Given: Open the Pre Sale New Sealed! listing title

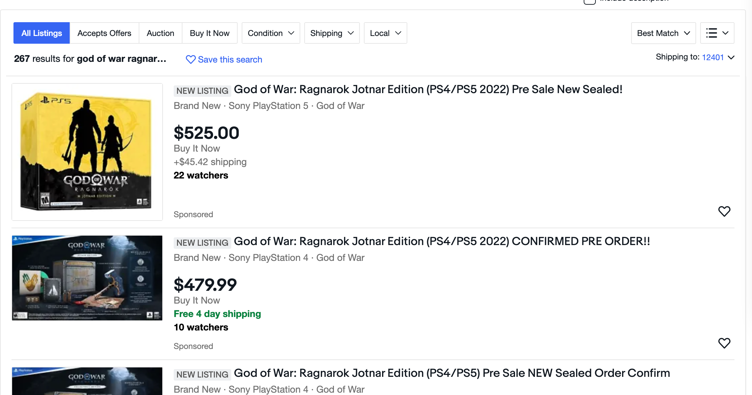Looking at the screenshot, I should [428, 89].
